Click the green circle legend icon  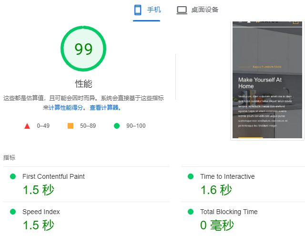(117, 126)
